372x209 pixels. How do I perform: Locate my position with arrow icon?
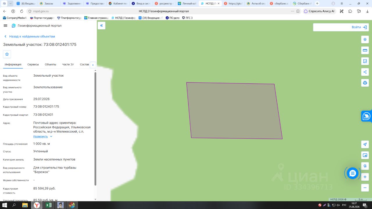point(365,144)
